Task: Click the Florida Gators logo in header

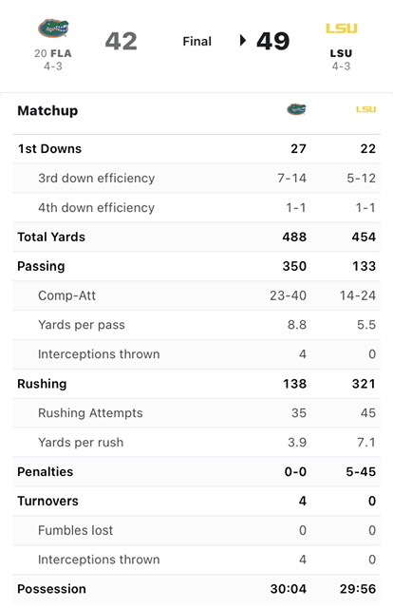Action: pos(53,28)
